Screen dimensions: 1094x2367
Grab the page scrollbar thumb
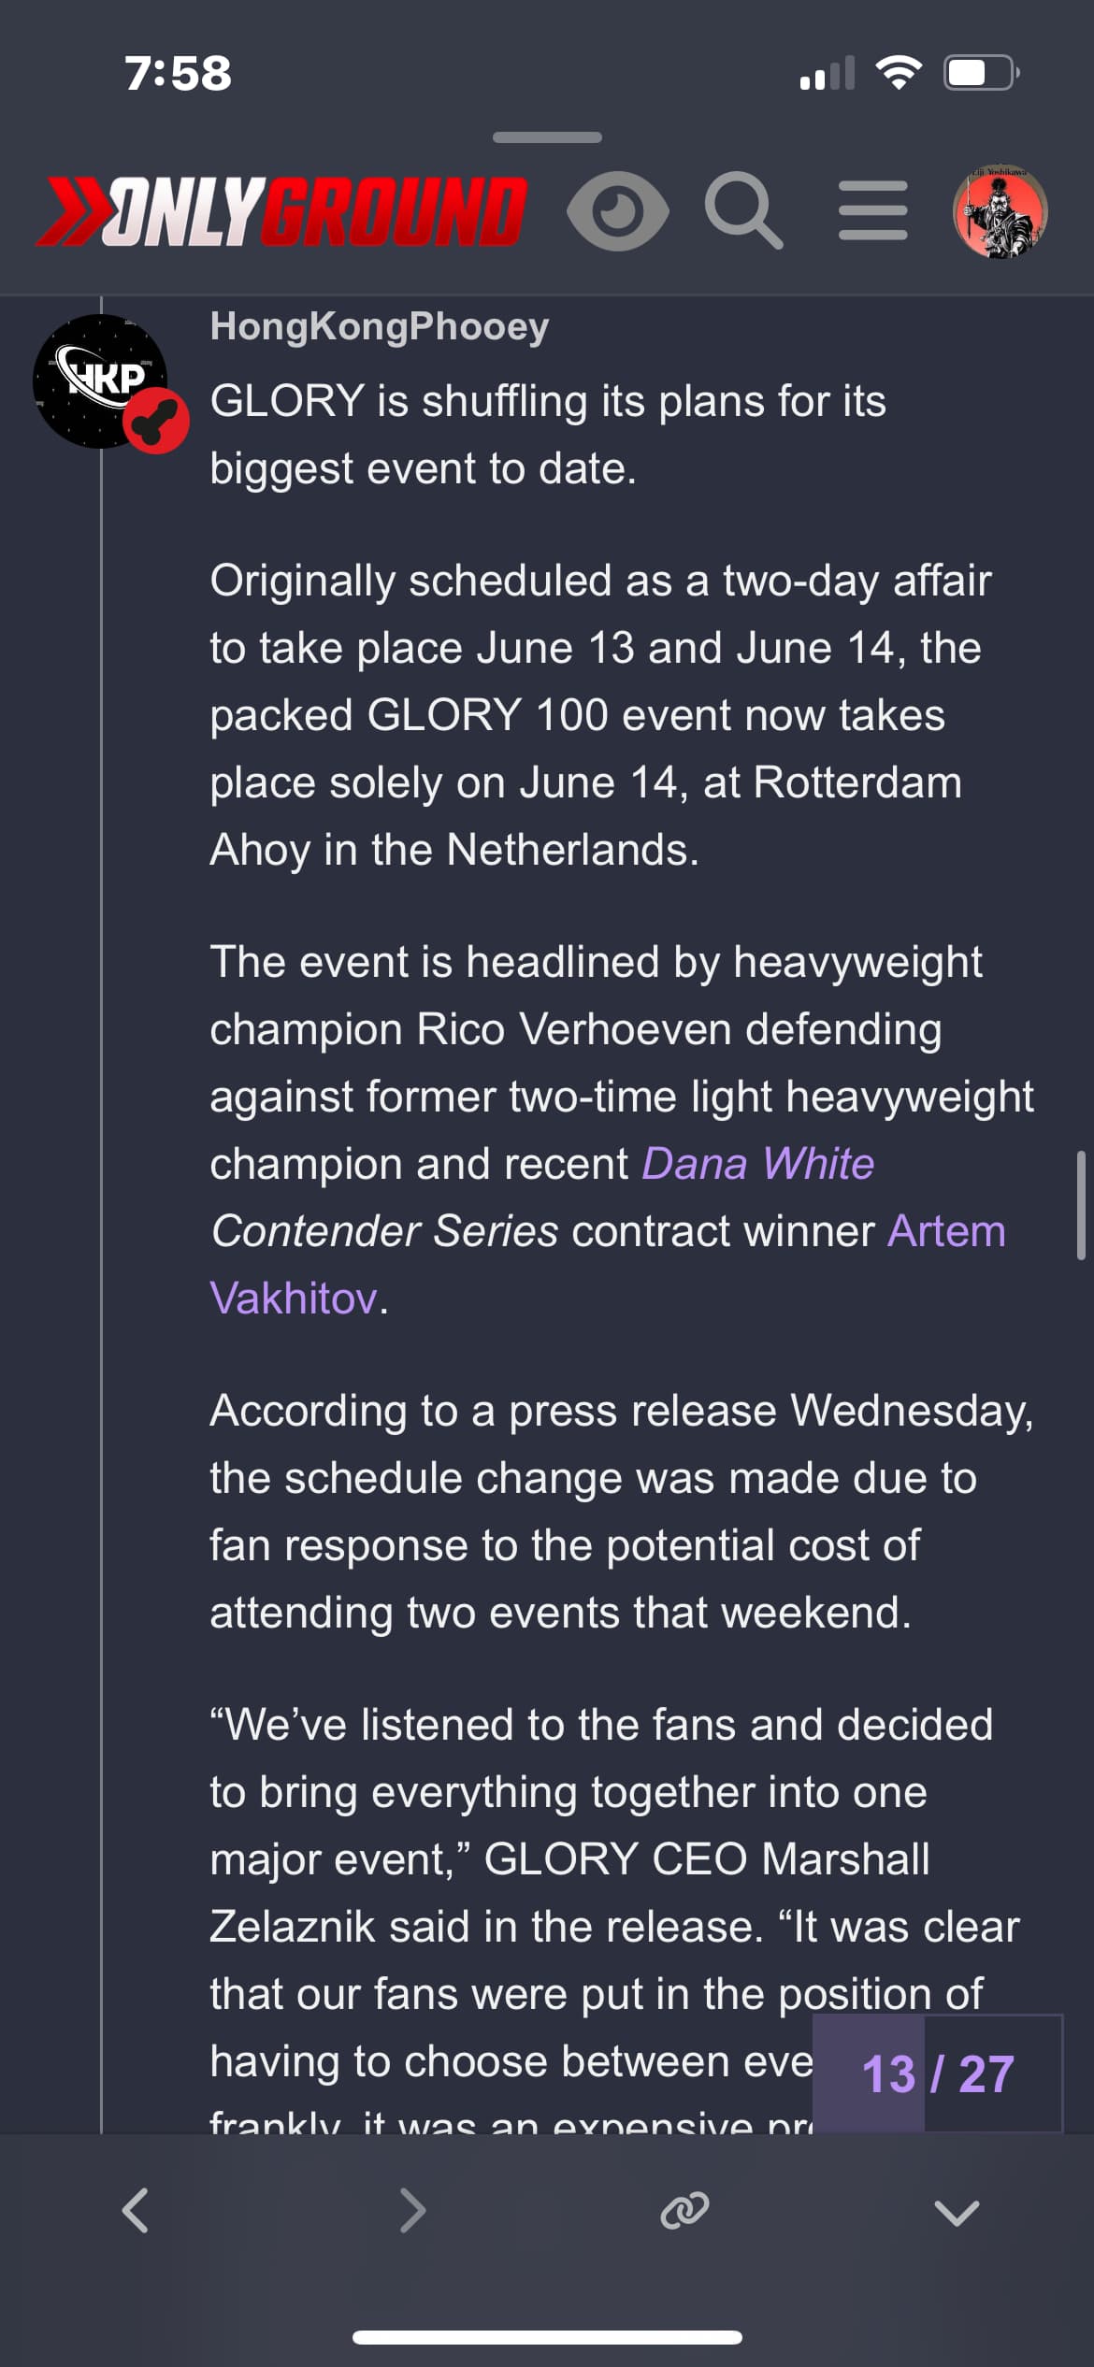click(1081, 1206)
